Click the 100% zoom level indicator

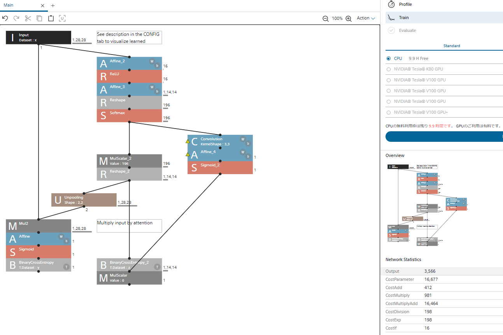337,18
